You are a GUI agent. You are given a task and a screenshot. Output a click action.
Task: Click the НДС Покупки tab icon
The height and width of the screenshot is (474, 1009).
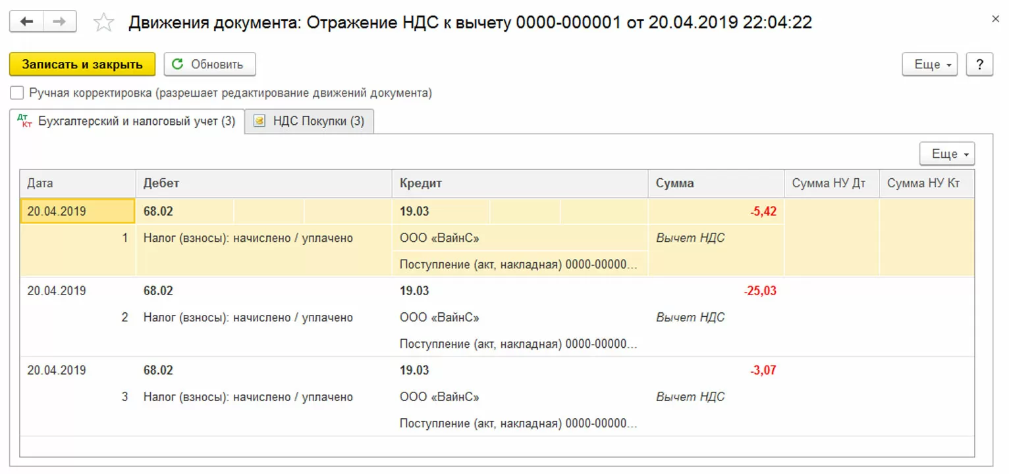259,121
